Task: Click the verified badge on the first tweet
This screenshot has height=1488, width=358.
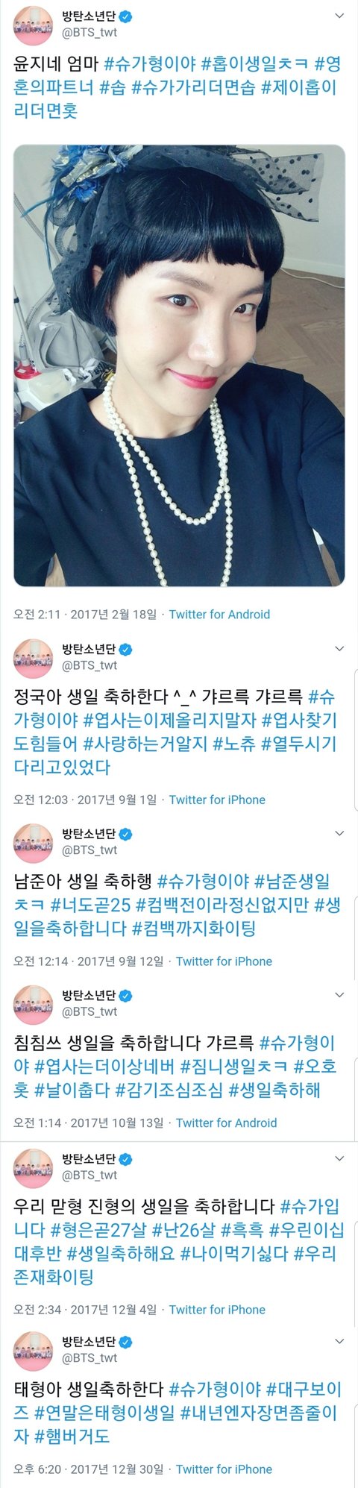Action: click(126, 16)
